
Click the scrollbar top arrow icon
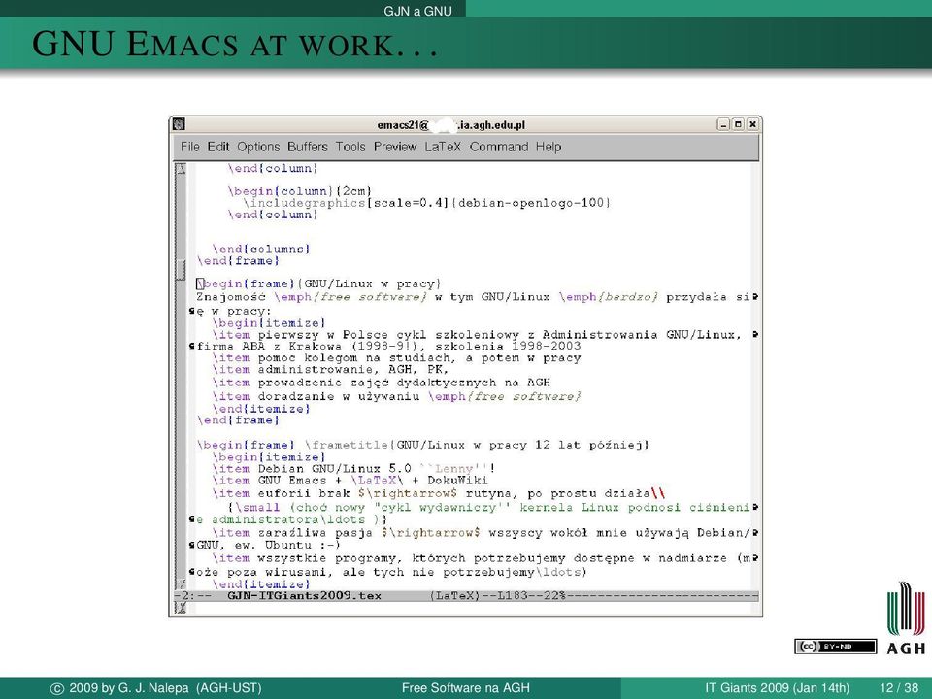coord(181,169)
